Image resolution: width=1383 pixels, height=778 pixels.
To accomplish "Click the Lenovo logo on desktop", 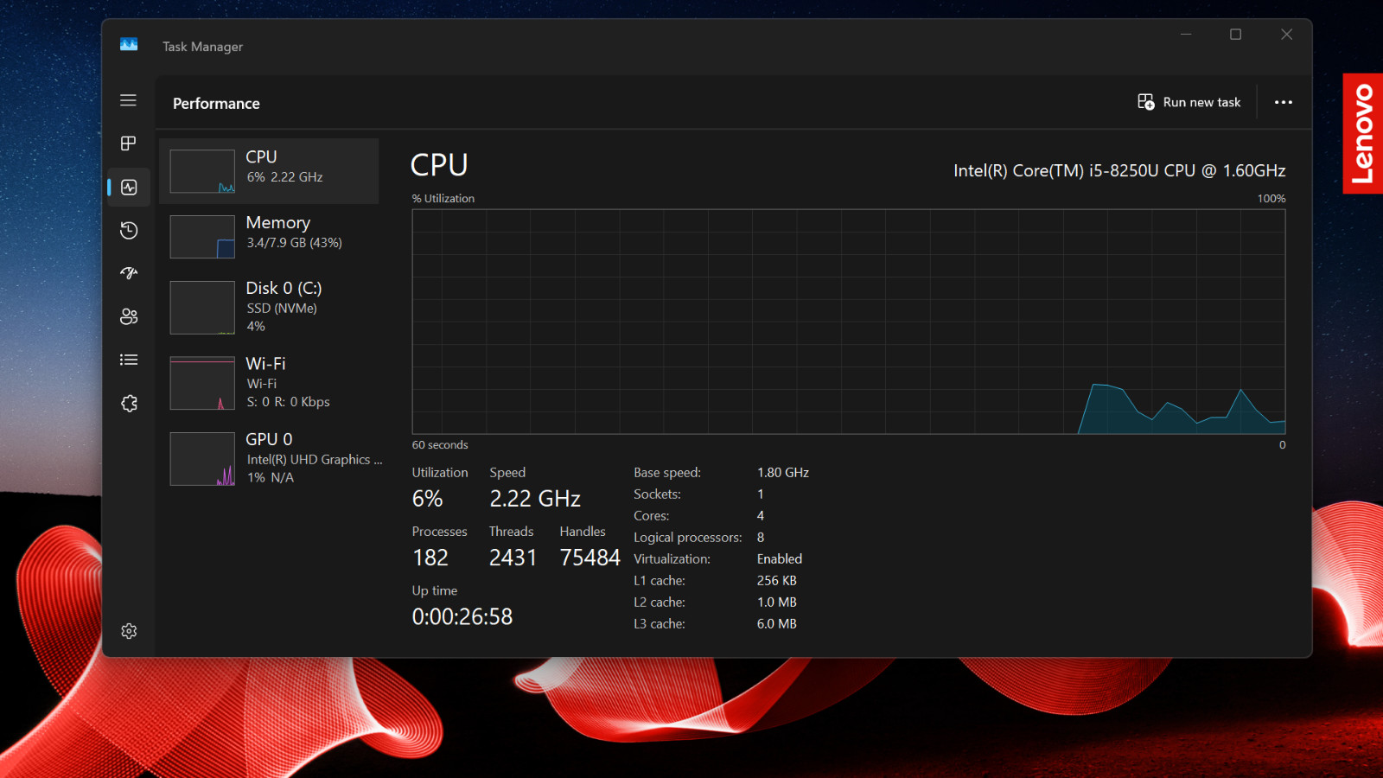I will click(x=1362, y=134).
